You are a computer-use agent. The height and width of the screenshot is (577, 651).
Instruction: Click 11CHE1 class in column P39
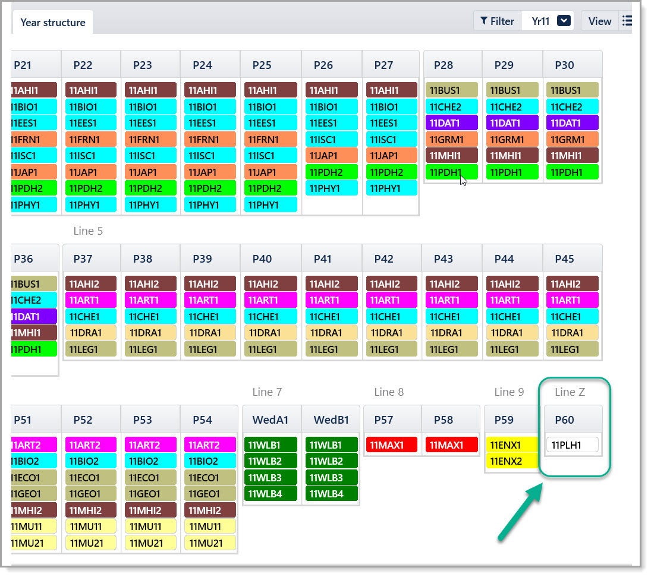[210, 317]
